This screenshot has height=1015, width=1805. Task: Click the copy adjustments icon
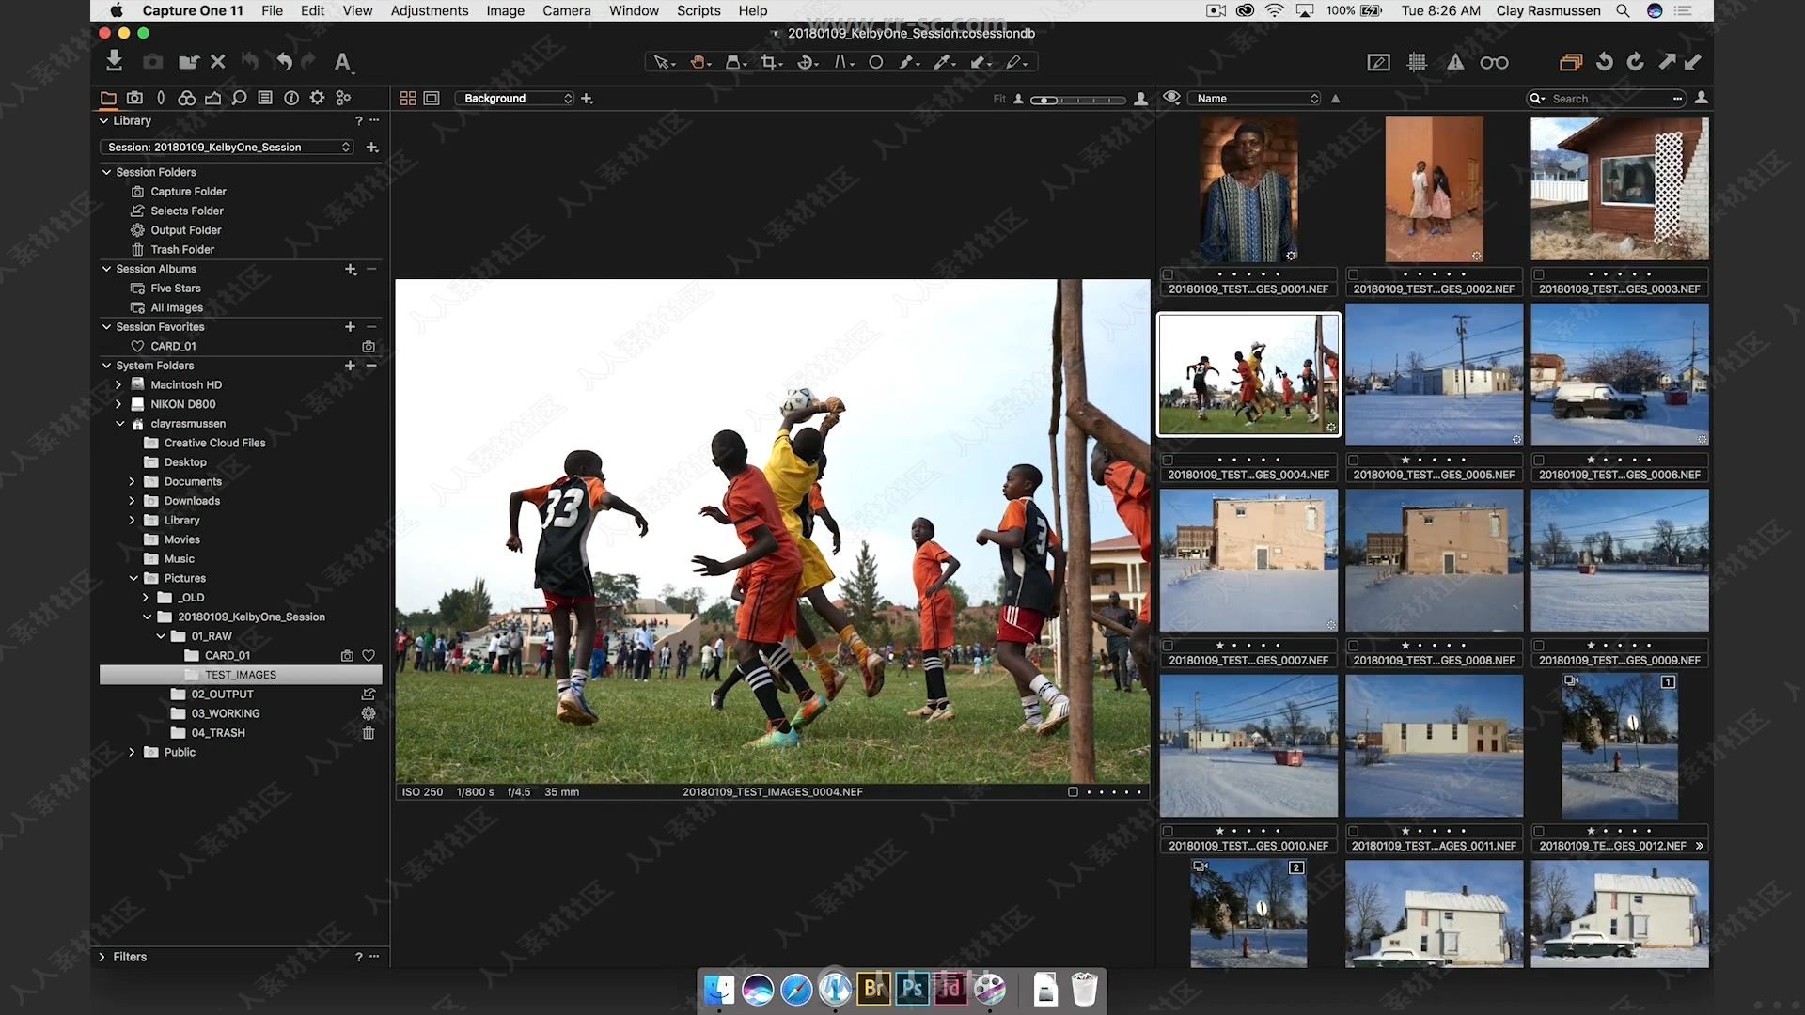[x=1666, y=62]
